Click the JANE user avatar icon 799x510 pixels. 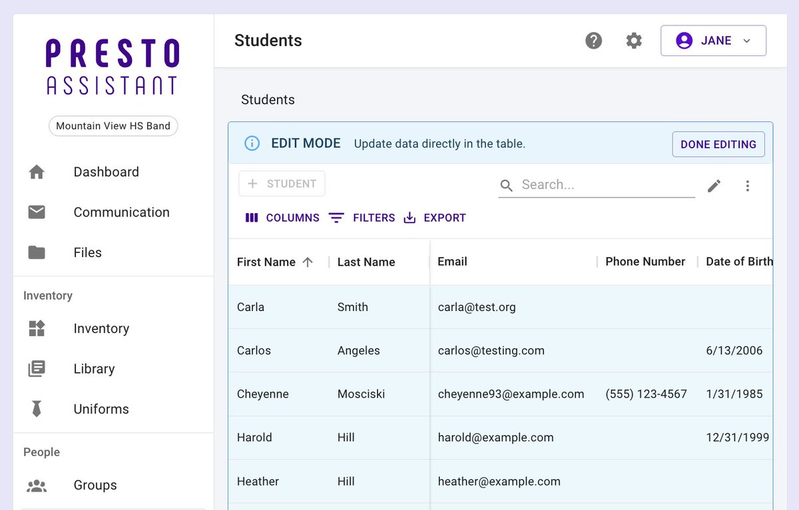pyautogui.click(x=684, y=41)
